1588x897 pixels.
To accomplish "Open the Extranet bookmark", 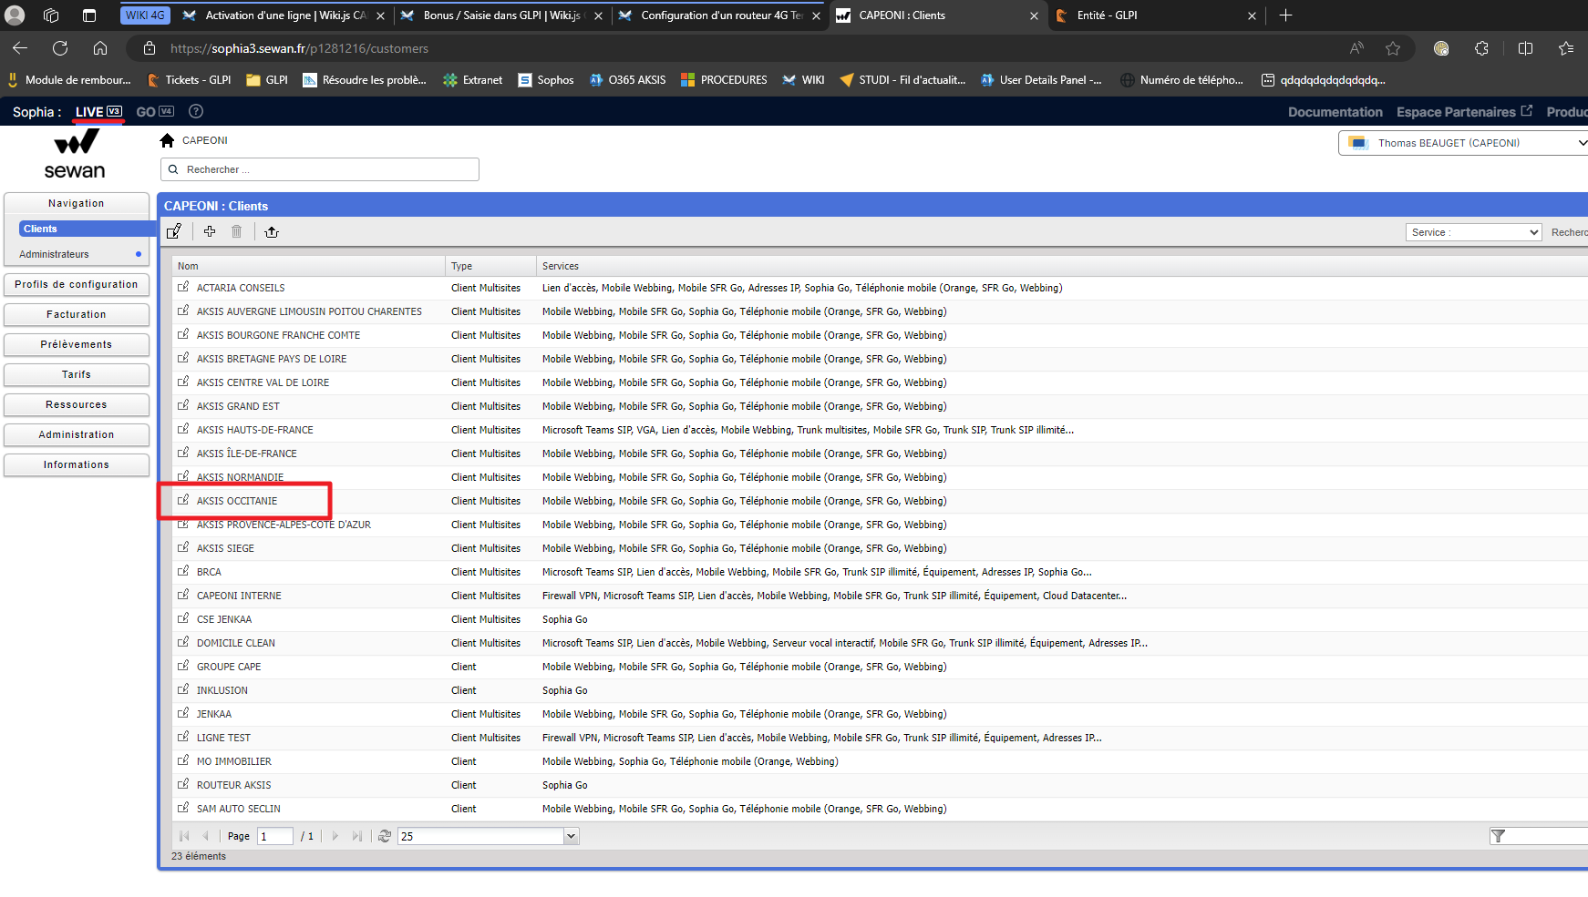I will (x=473, y=80).
